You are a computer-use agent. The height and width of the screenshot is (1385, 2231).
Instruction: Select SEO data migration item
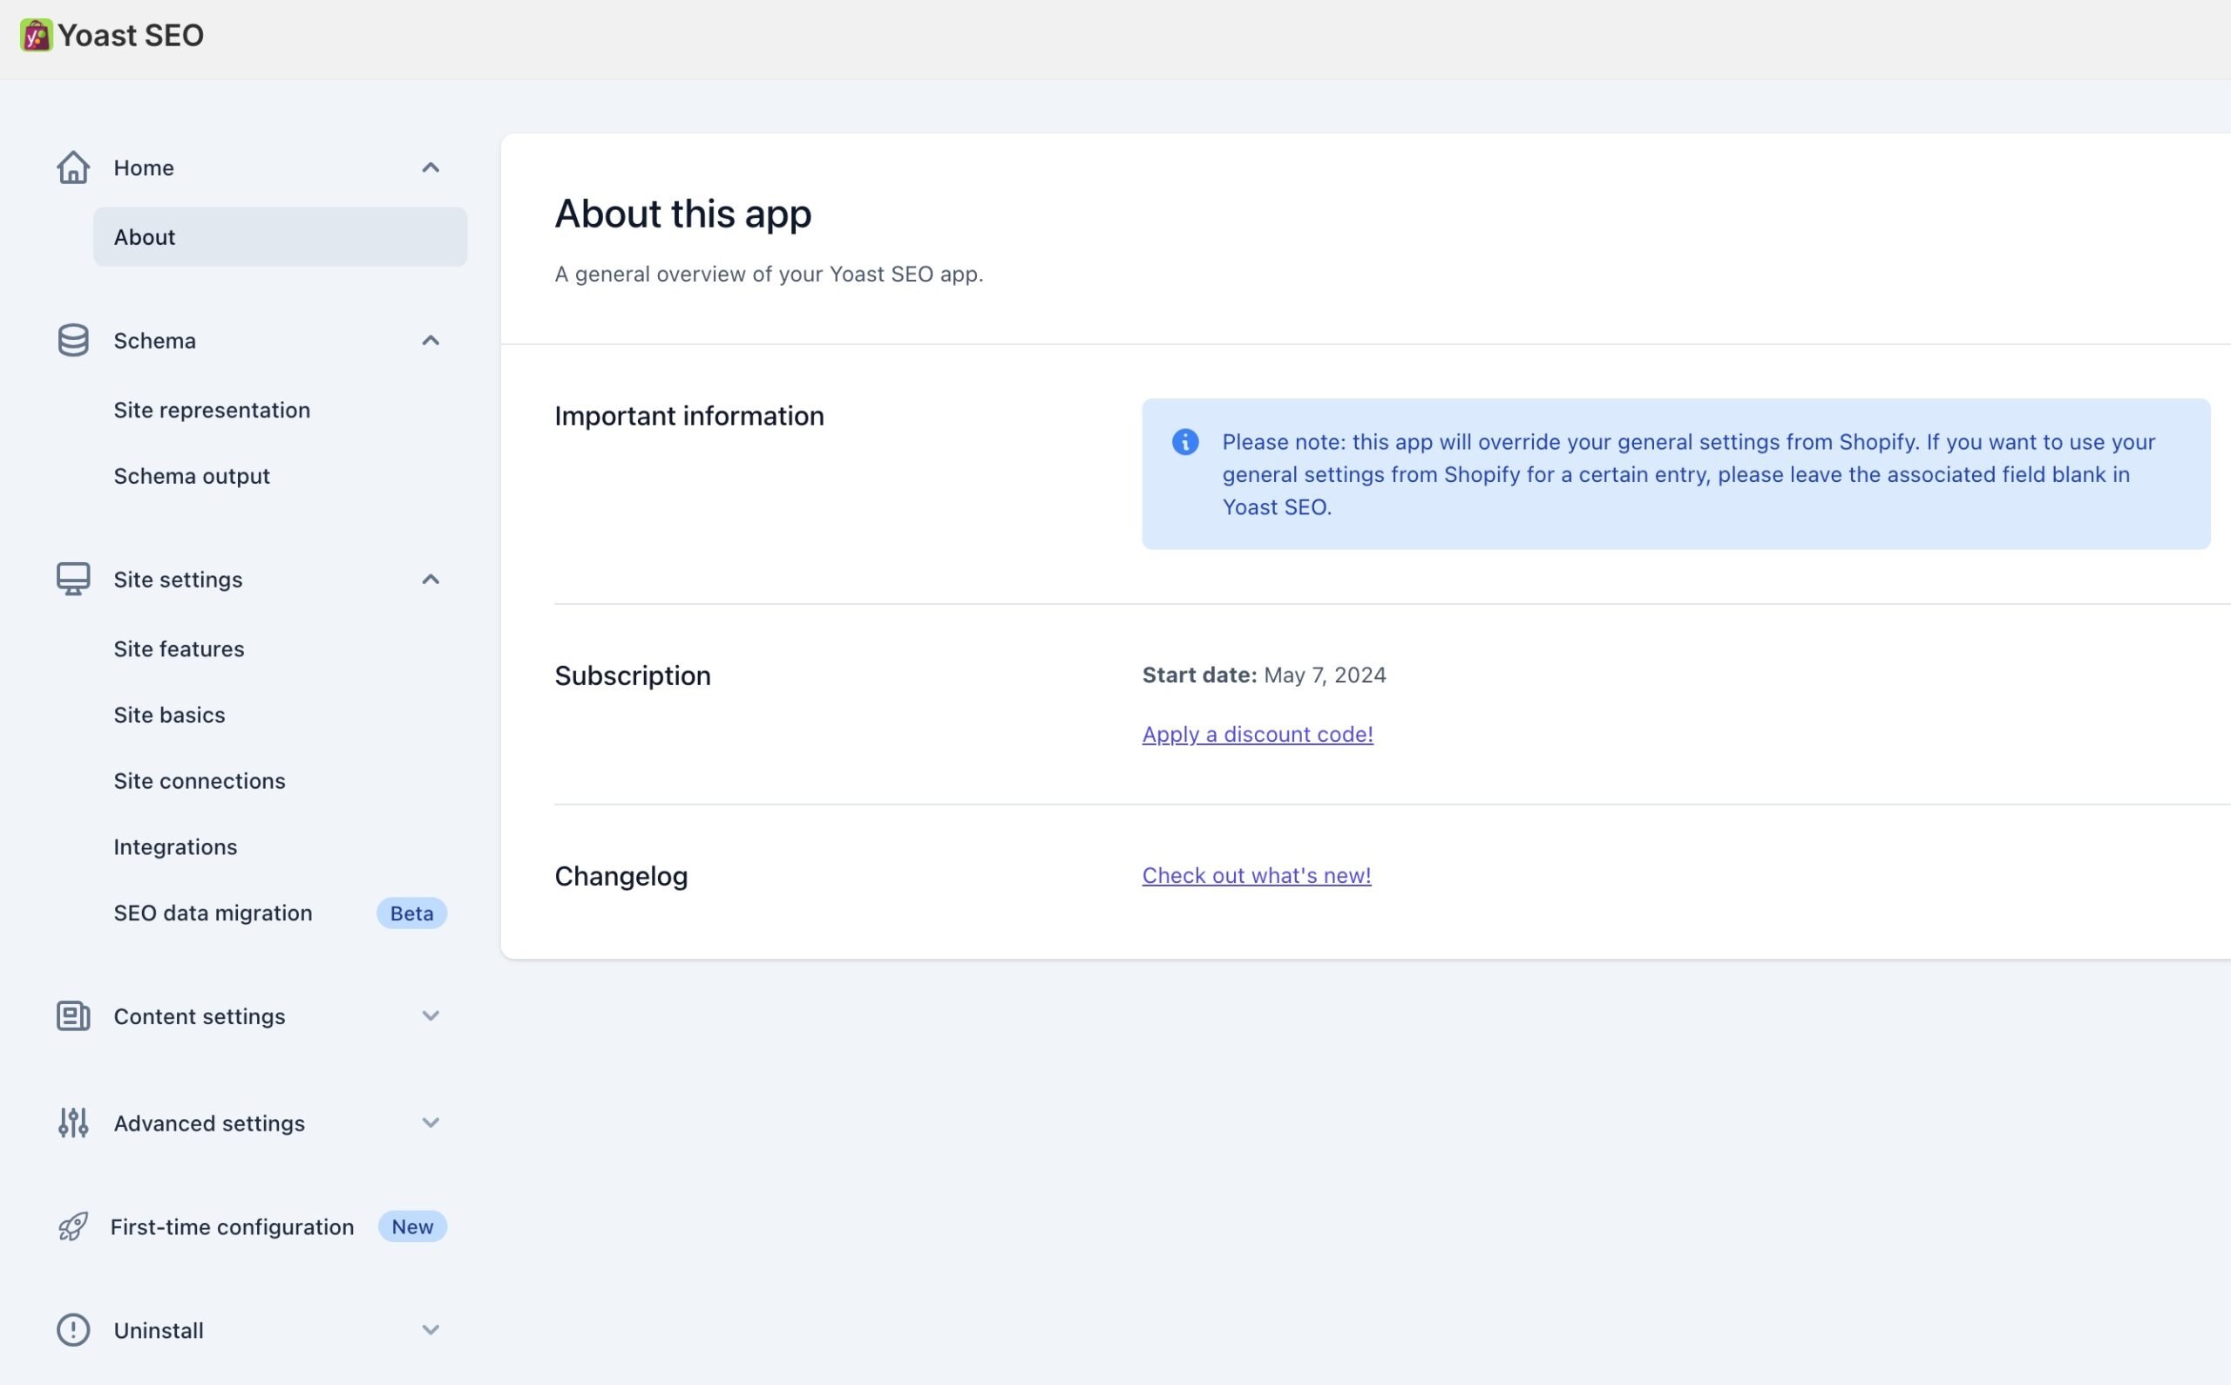(213, 913)
